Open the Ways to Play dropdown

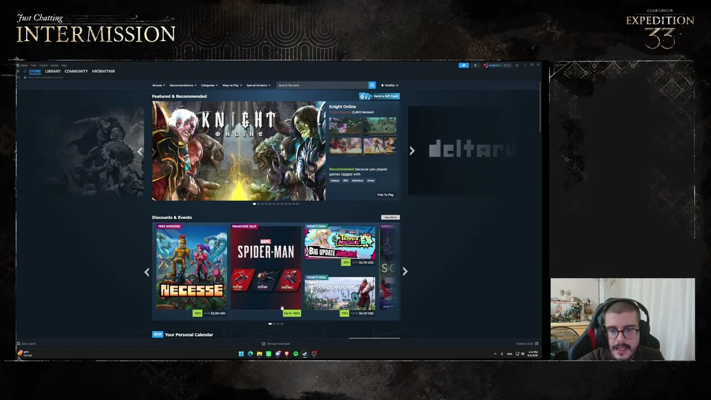click(232, 85)
